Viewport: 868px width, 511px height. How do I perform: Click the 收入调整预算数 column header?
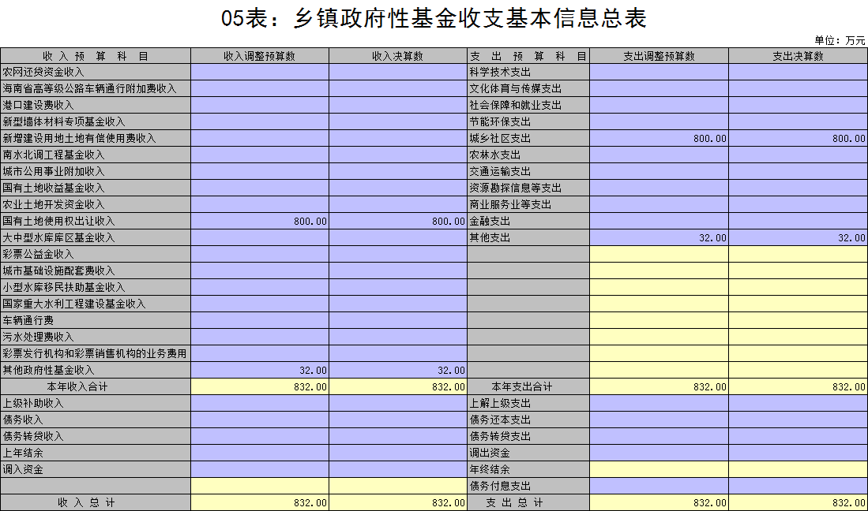click(259, 56)
